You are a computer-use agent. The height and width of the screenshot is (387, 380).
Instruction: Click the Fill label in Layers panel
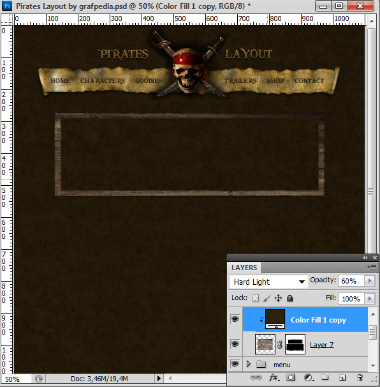331,298
